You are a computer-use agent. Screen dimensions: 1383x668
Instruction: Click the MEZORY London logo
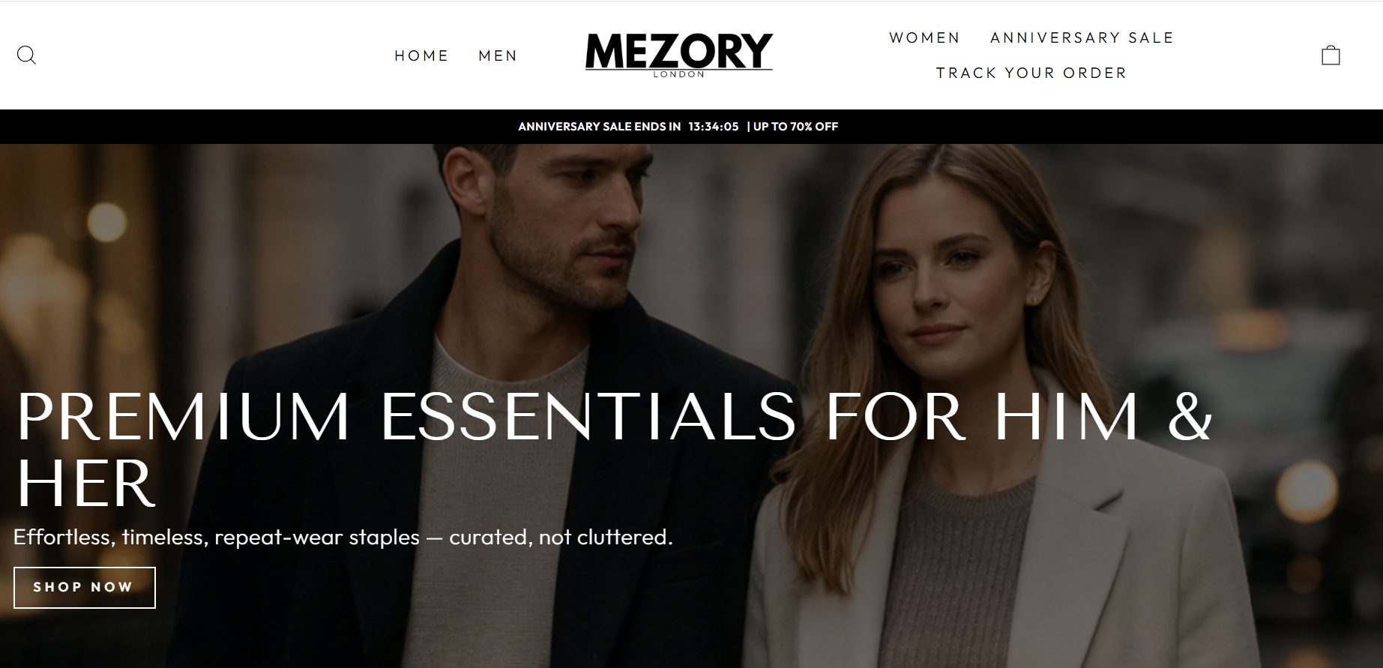[x=678, y=54]
